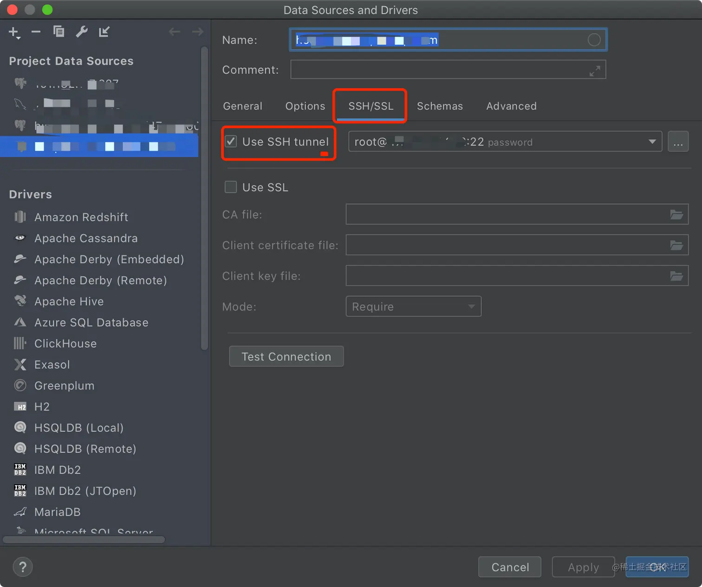This screenshot has height=587, width=702.
Task: Select Apache Derby (Embedded) driver
Action: pos(109,259)
